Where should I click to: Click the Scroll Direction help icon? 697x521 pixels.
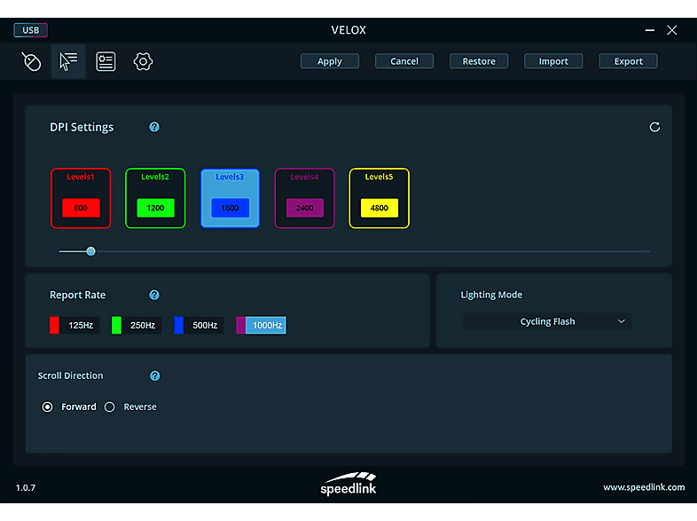pyautogui.click(x=155, y=375)
